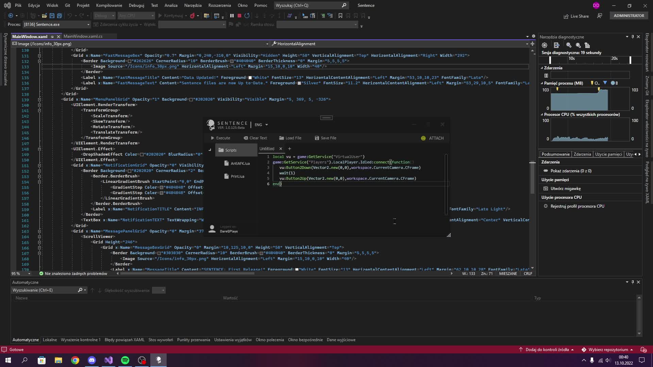Click the save all files icon
The image size is (653, 367).
pos(60,16)
